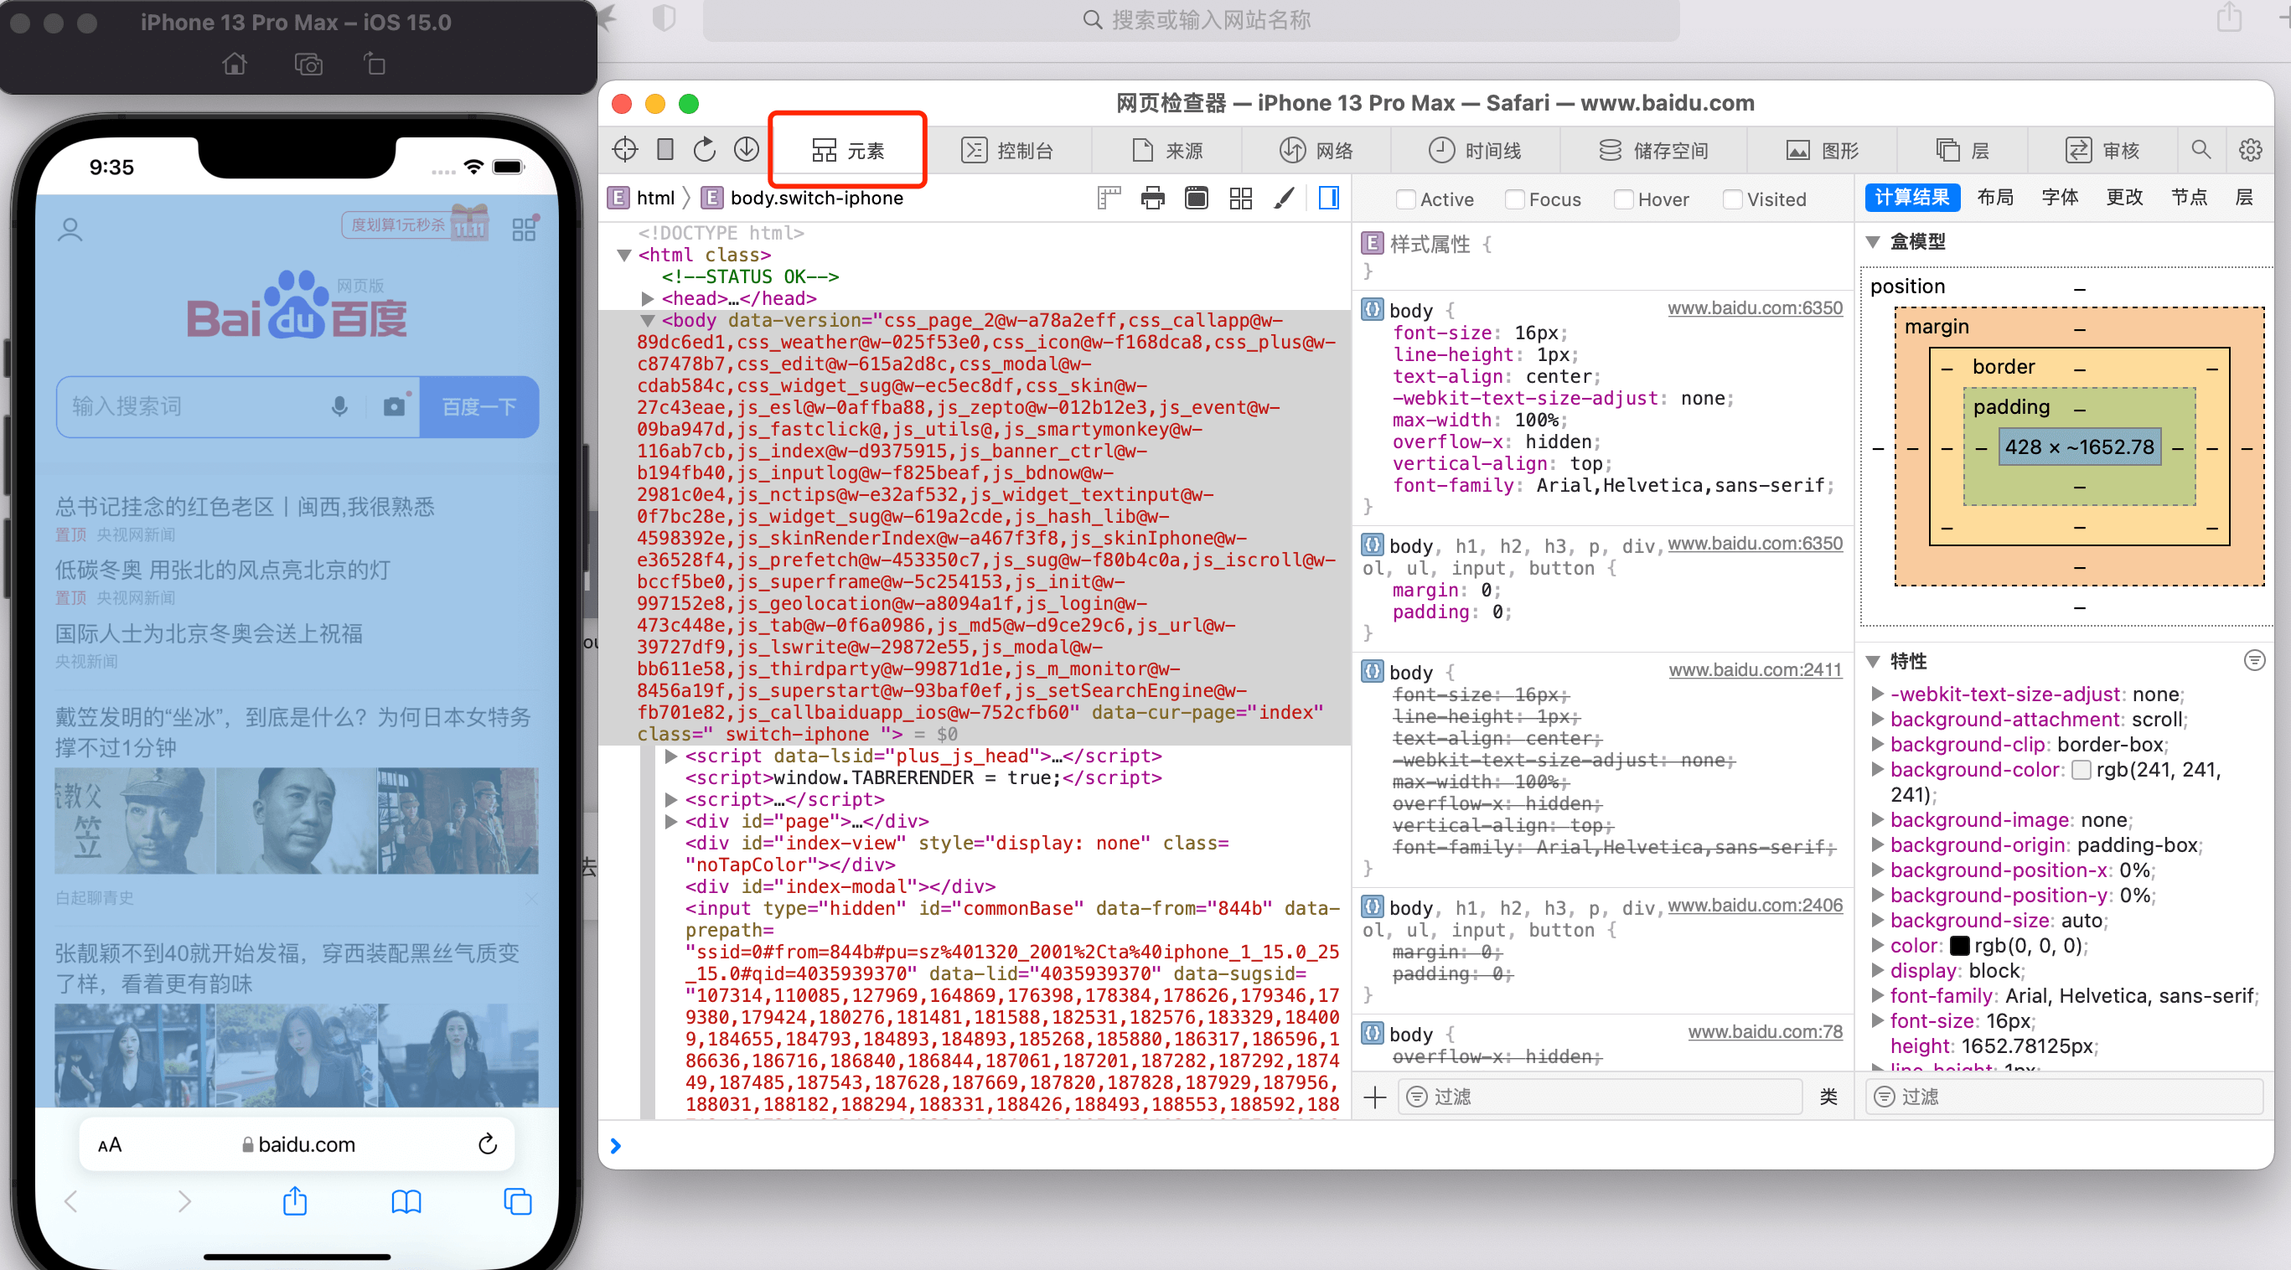Rotate device icon in the simulator toolbar
The width and height of the screenshot is (2291, 1270).
(375, 64)
